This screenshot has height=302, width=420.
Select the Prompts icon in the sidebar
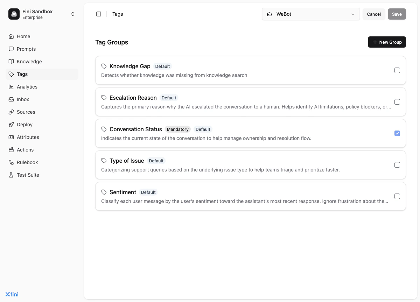[x=11, y=49]
